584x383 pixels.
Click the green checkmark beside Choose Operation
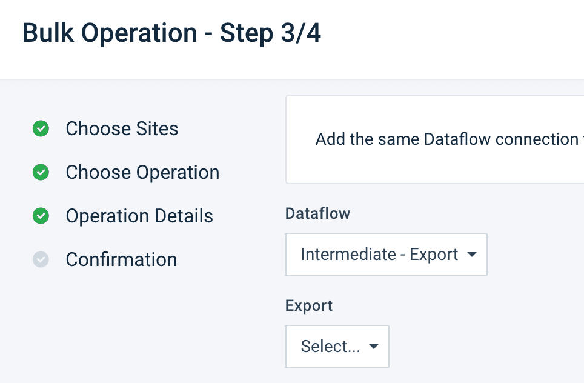[x=41, y=173]
